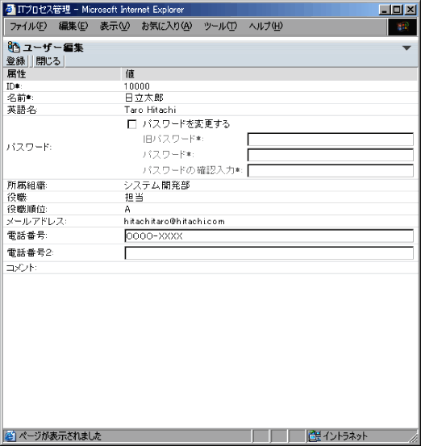The width and height of the screenshot is (421, 446).
Task: Click the Internet Explorer icon in title bar
Action: point(10,10)
